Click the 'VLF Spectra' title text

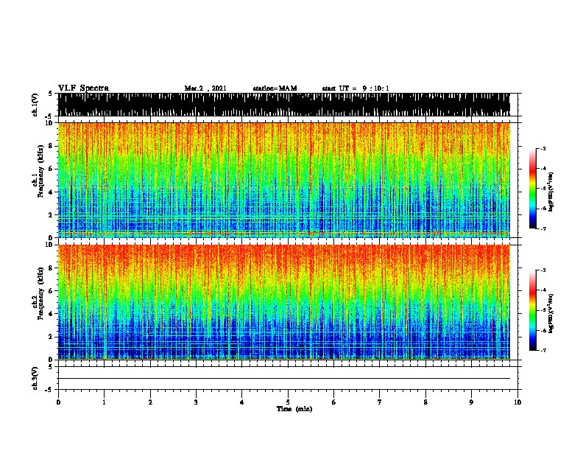pyautogui.click(x=83, y=88)
